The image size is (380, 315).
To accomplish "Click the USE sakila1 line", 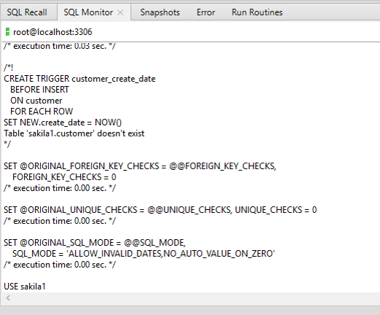I will click(x=25, y=287).
